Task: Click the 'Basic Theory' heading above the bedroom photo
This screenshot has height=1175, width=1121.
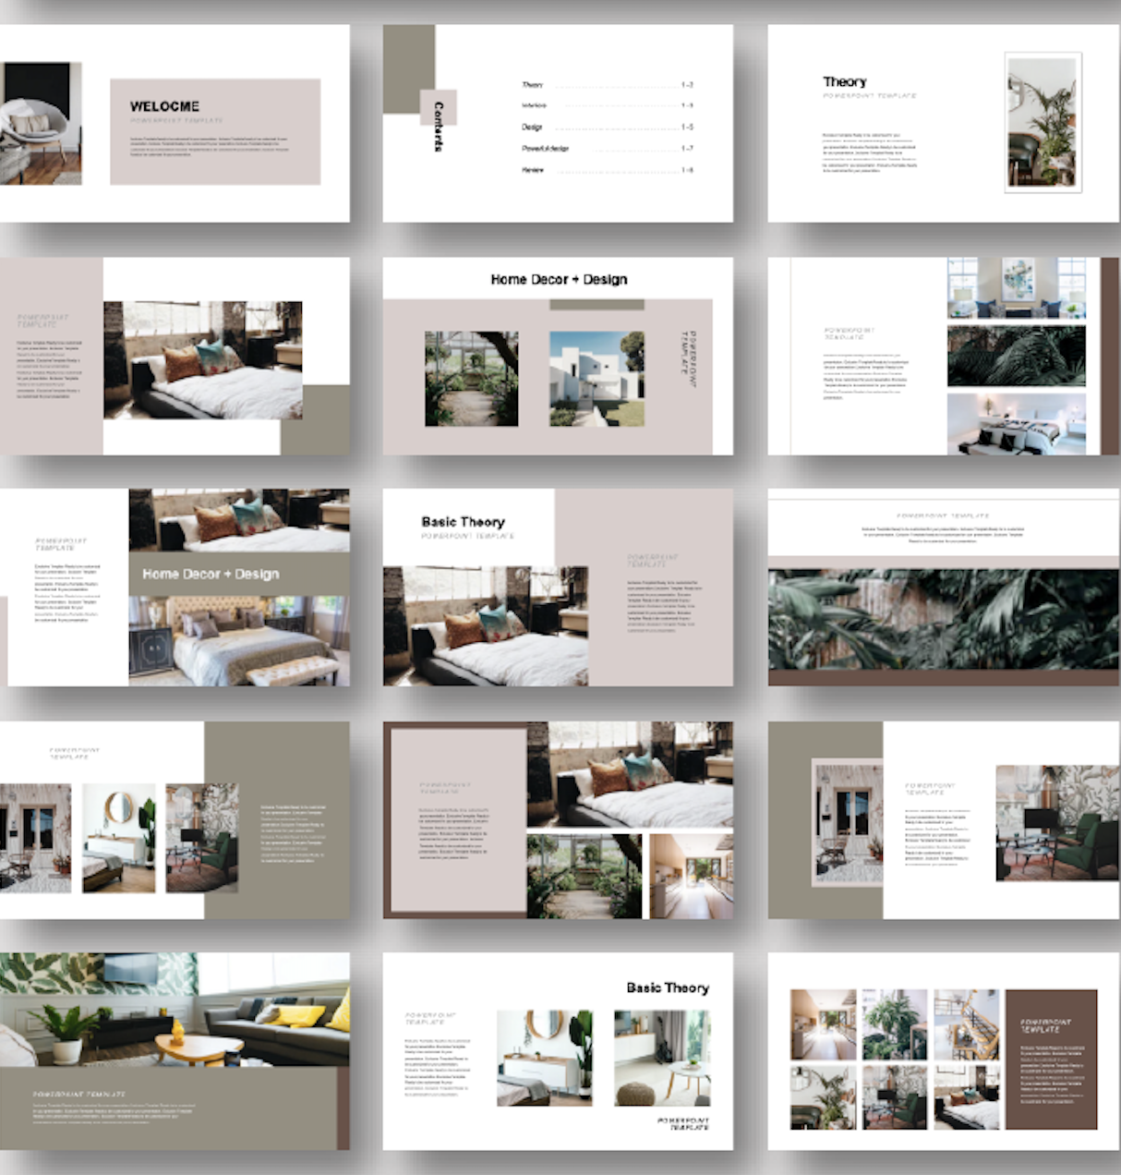Action: [x=463, y=522]
